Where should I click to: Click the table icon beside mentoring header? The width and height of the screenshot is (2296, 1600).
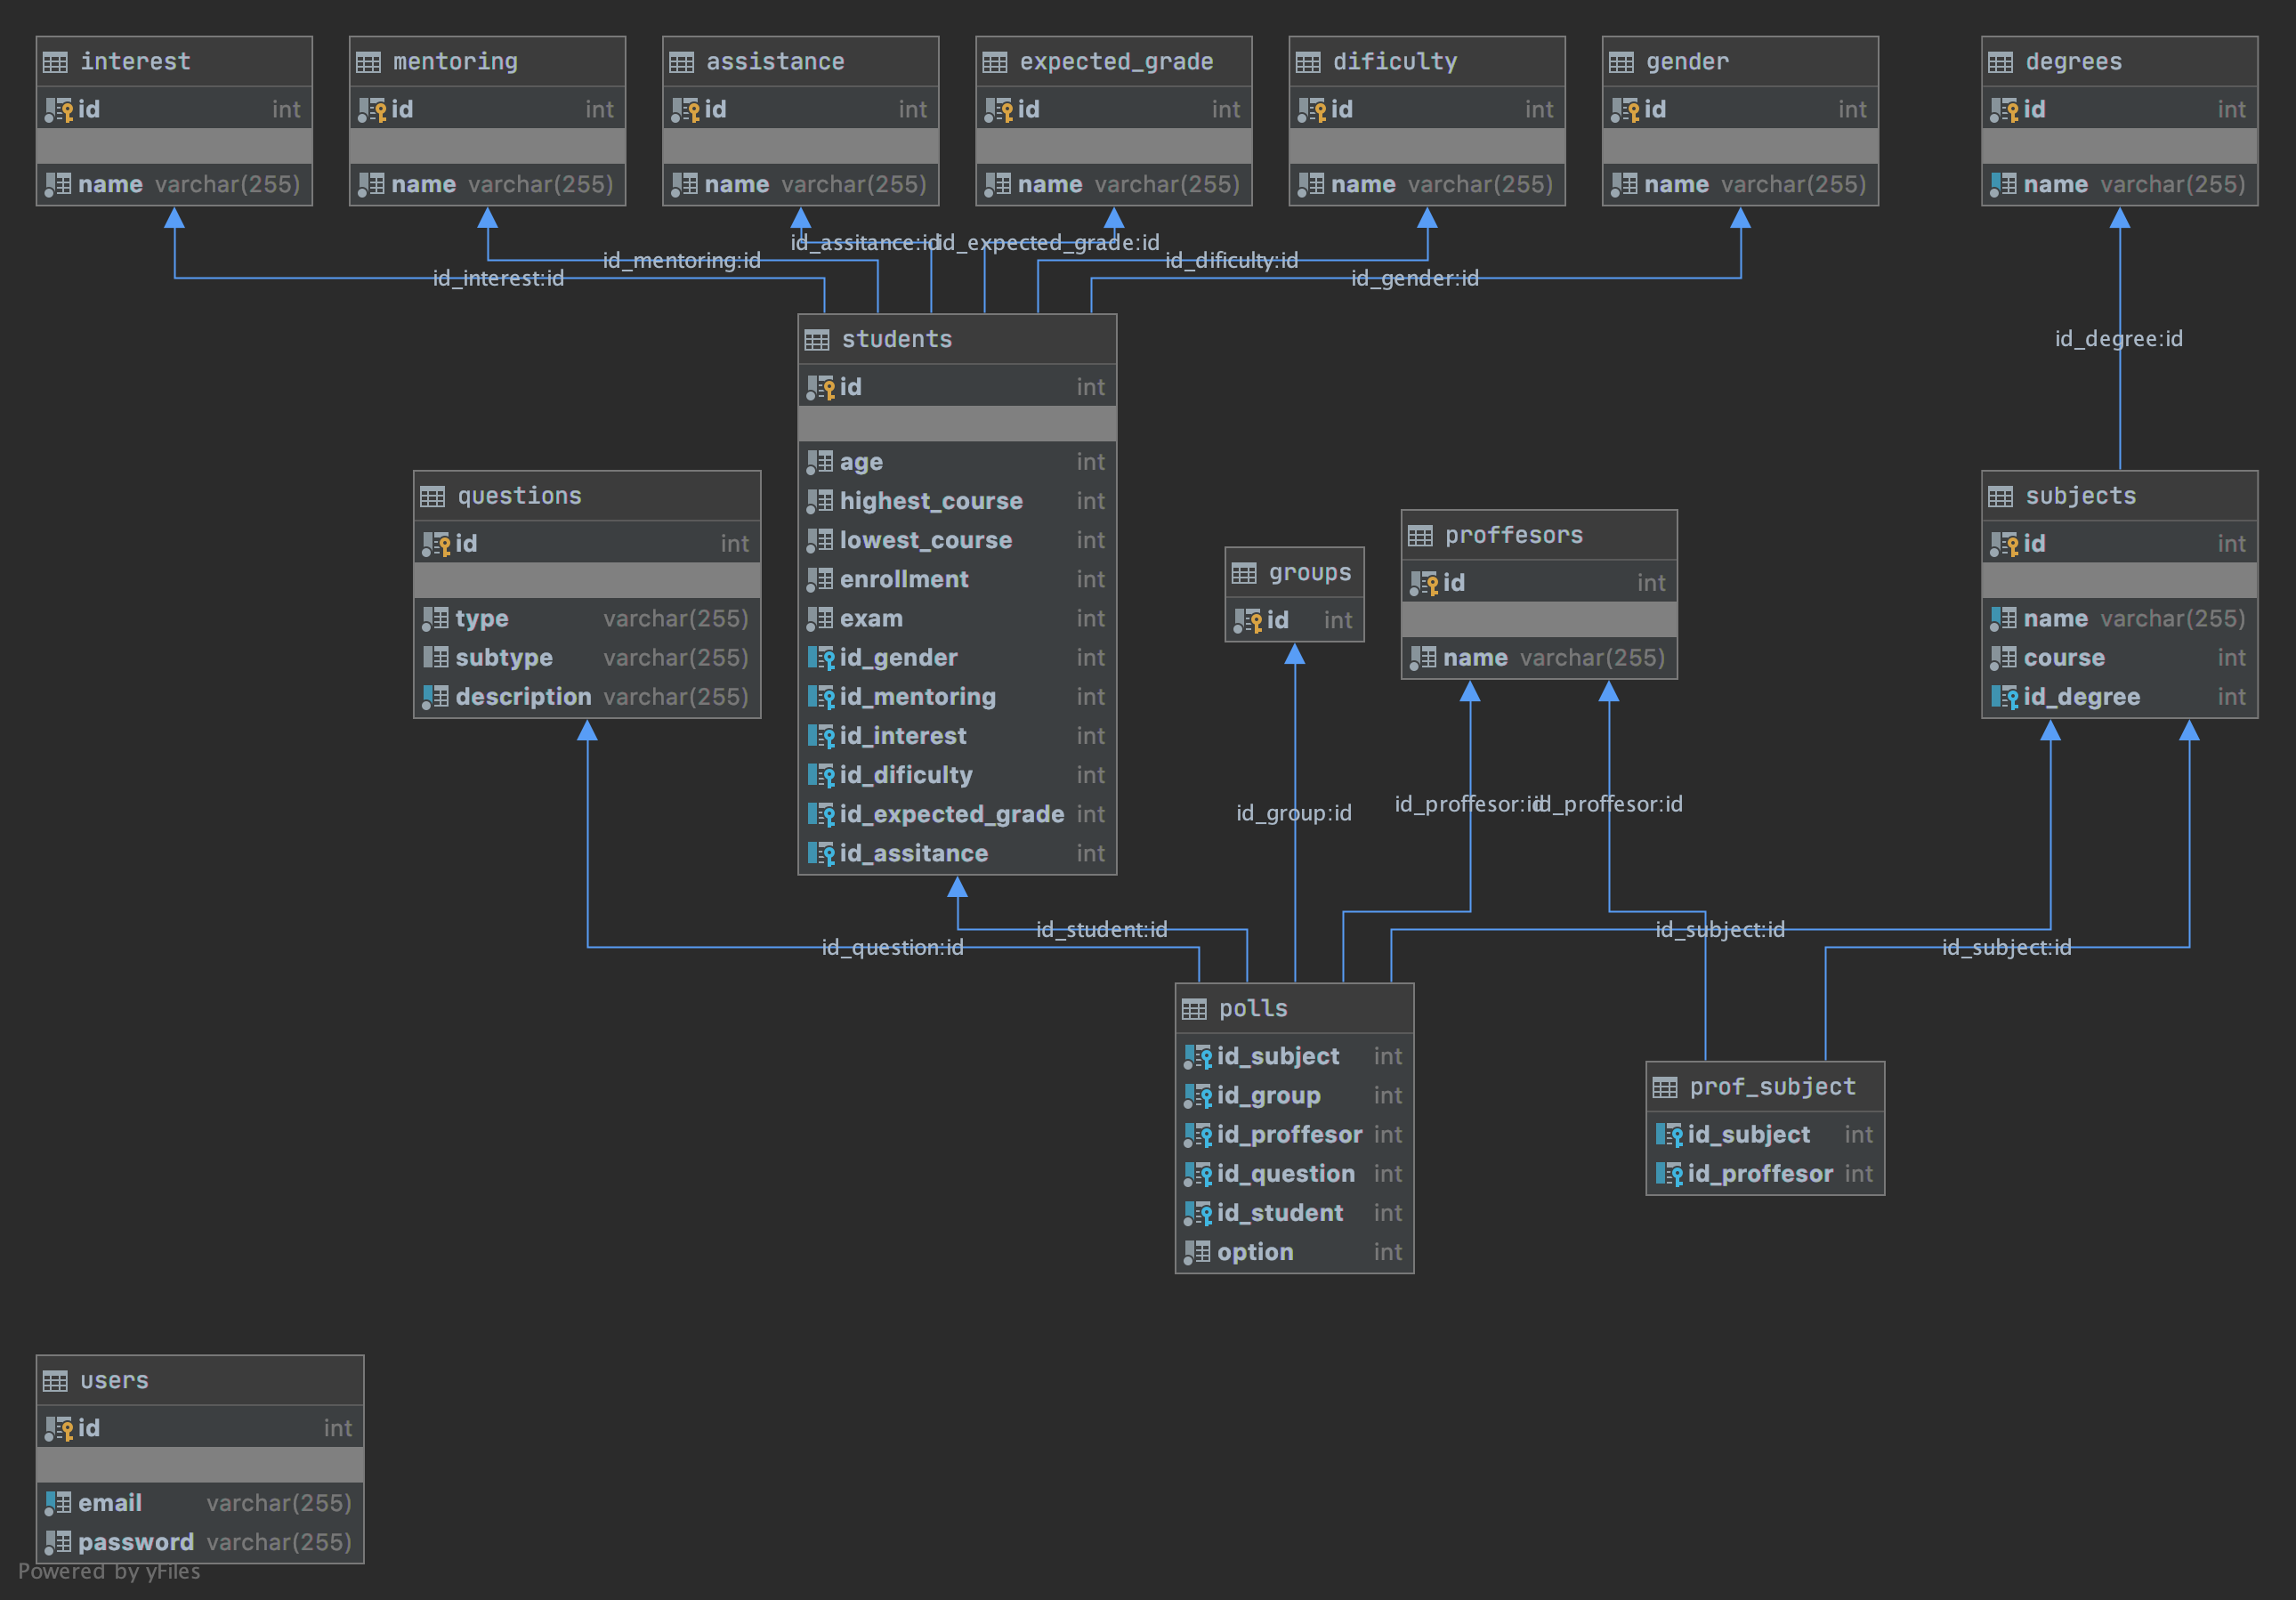[x=368, y=62]
